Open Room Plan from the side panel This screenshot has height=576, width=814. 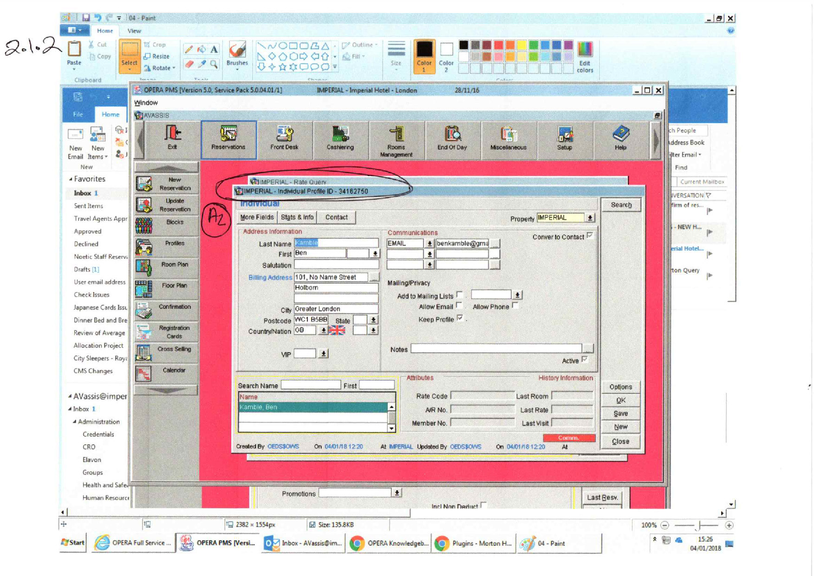166,268
